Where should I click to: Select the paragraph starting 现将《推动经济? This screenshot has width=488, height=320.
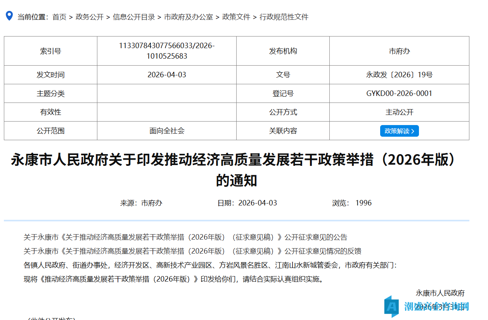click(x=173, y=279)
